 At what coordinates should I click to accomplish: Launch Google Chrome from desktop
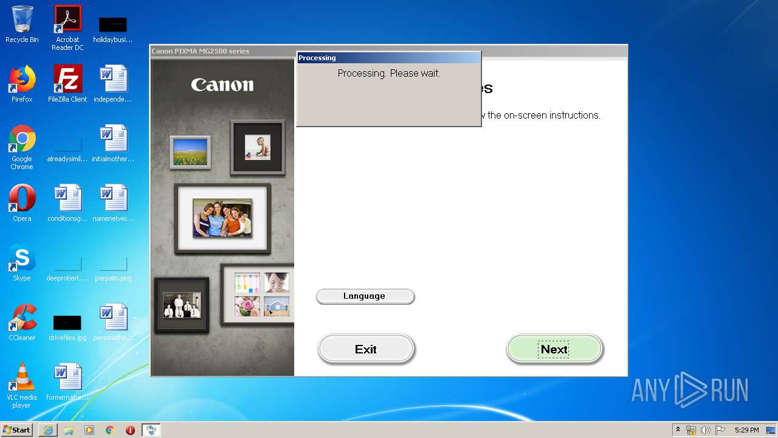22,147
